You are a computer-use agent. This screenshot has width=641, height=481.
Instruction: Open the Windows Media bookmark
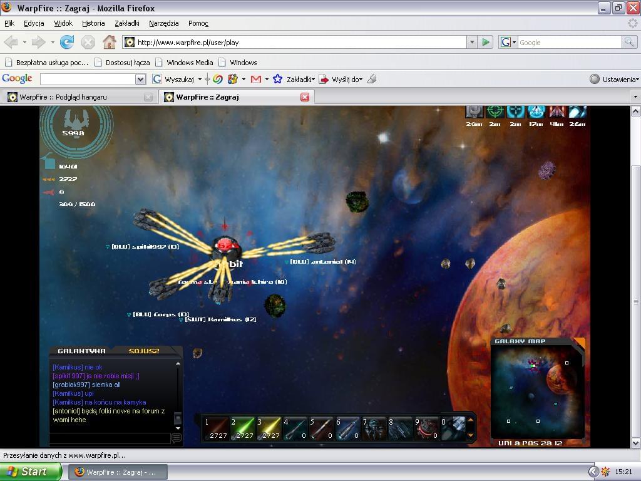coord(185,63)
